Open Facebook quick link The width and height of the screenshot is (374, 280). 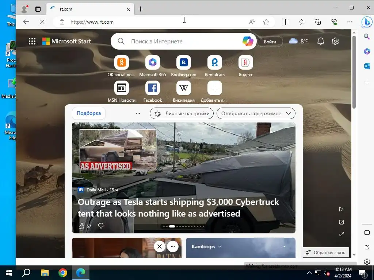coord(153,92)
